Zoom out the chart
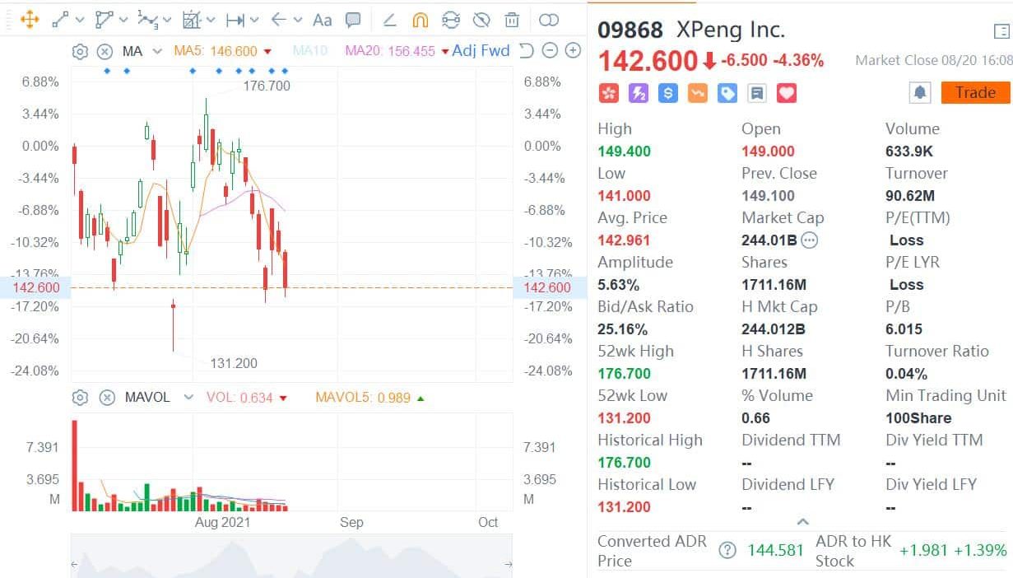This screenshot has height=578, width=1013. [x=550, y=51]
